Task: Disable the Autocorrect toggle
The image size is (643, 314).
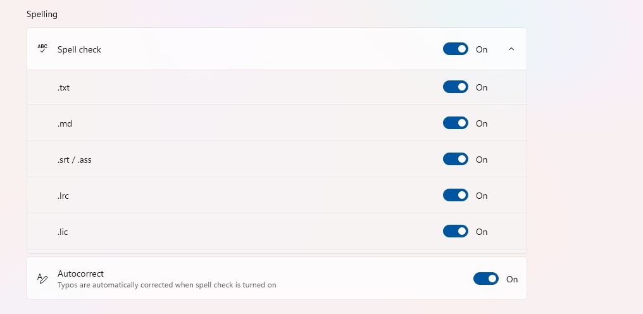Action: click(x=485, y=279)
